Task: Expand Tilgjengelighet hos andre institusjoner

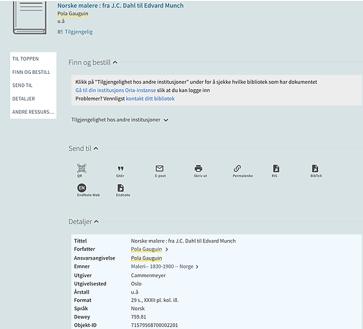Action: tap(120, 120)
